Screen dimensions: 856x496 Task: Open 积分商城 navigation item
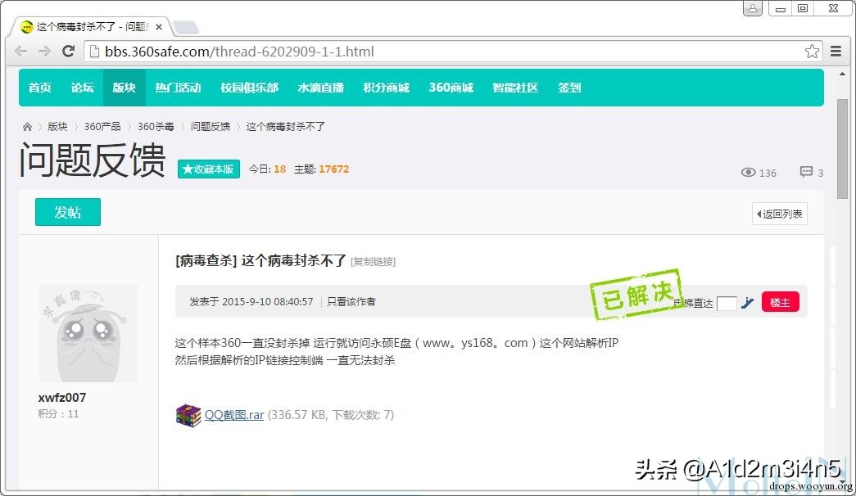[387, 88]
